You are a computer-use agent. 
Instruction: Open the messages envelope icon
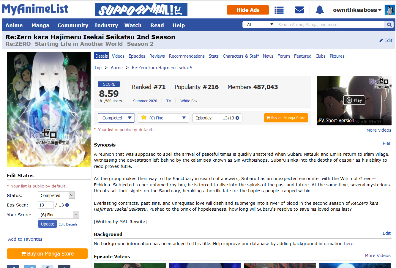point(299,10)
